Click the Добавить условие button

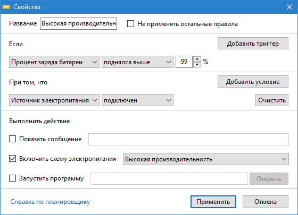pyautogui.click(x=253, y=82)
